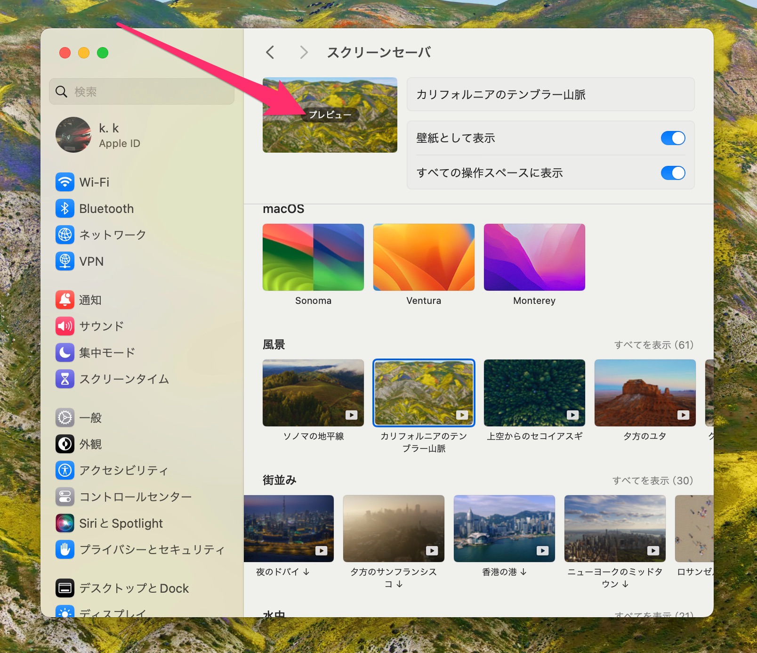
Task: Click the Apple ID label
Action: pos(120,144)
